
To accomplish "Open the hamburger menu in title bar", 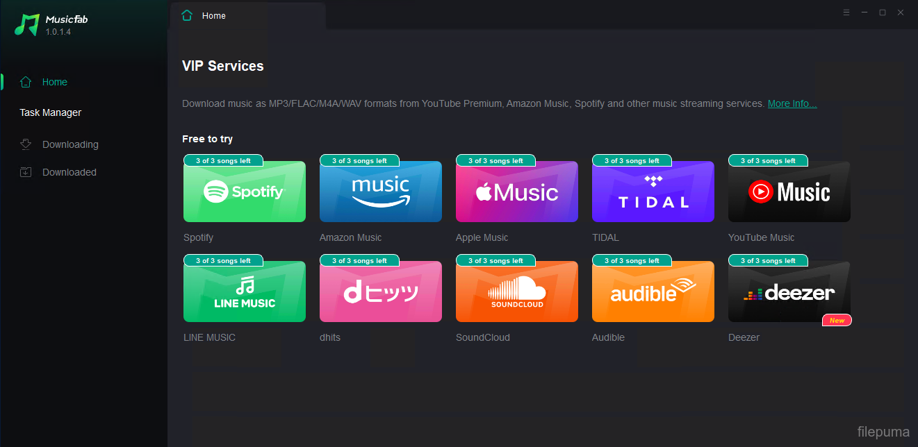I will click(846, 12).
